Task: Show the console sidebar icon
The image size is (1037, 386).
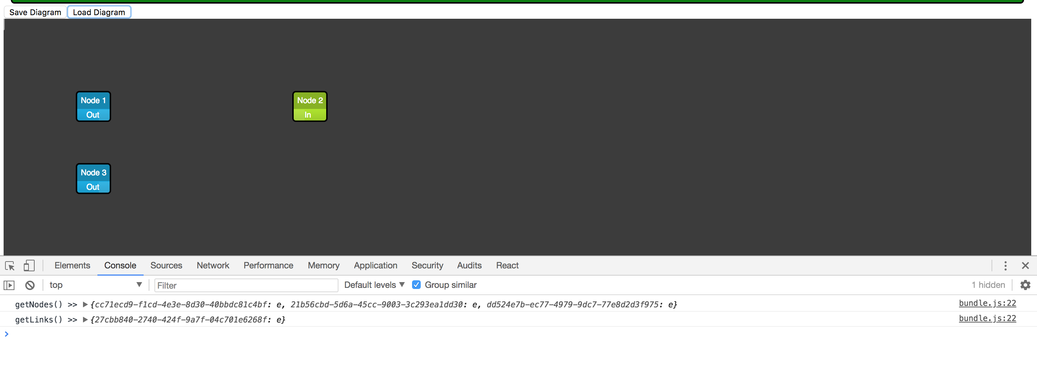Action: click(9, 285)
